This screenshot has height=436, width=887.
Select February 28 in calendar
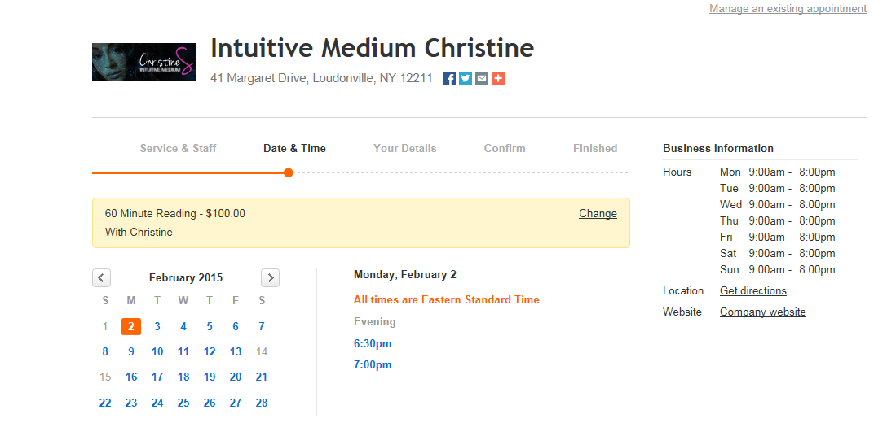click(262, 403)
